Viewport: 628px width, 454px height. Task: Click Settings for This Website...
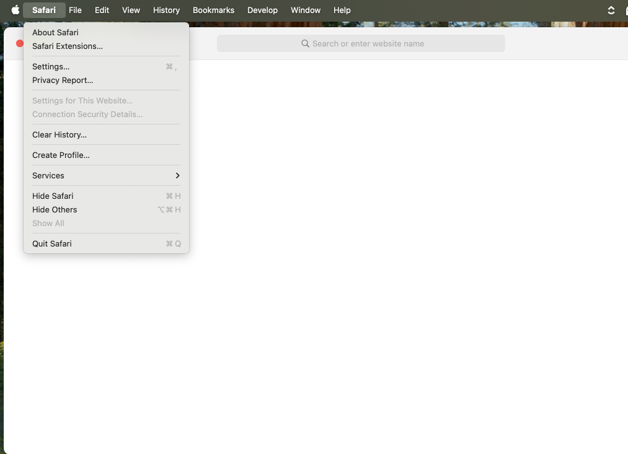106,100
